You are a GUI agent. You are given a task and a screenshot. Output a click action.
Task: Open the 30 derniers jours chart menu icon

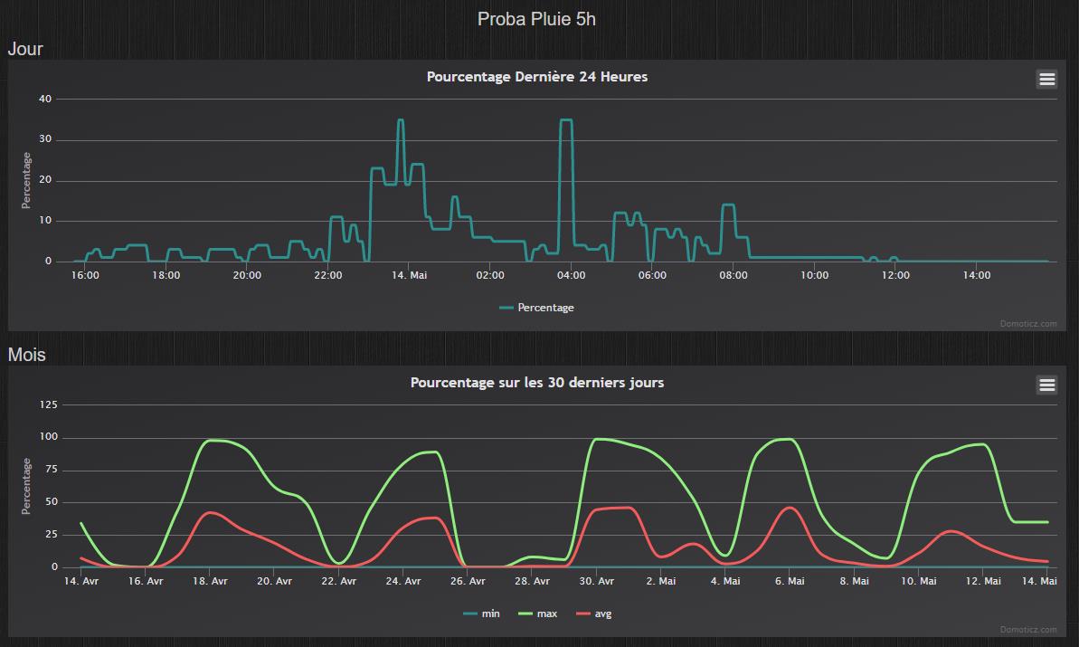[1046, 385]
